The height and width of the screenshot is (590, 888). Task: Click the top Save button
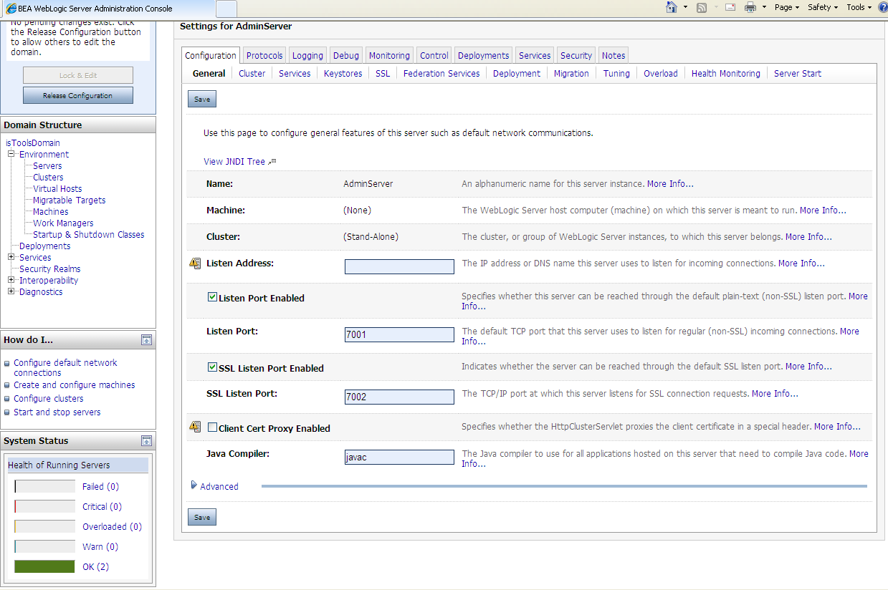[202, 99]
